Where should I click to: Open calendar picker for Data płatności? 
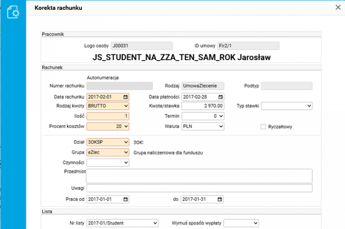pyautogui.click(x=220, y=97)
